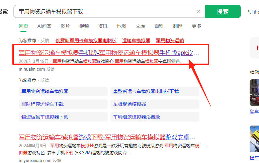Go to the 翻译 tab
Image resolution: width=259 pixels, height=163 pixels.
coord(178,26)
